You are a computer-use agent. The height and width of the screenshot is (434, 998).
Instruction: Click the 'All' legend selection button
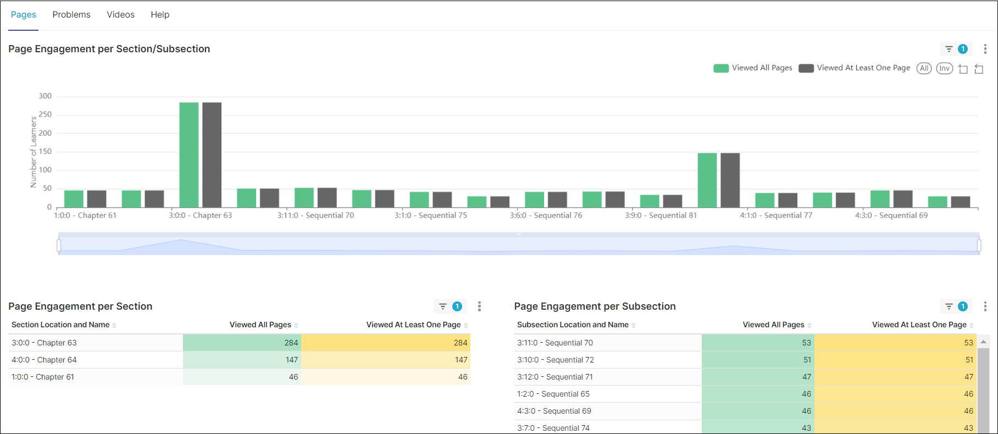[x=924, y=68]
